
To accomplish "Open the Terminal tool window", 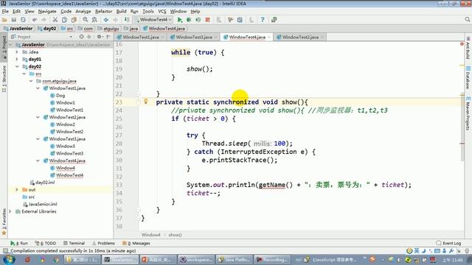I will [x=74, y=243].
